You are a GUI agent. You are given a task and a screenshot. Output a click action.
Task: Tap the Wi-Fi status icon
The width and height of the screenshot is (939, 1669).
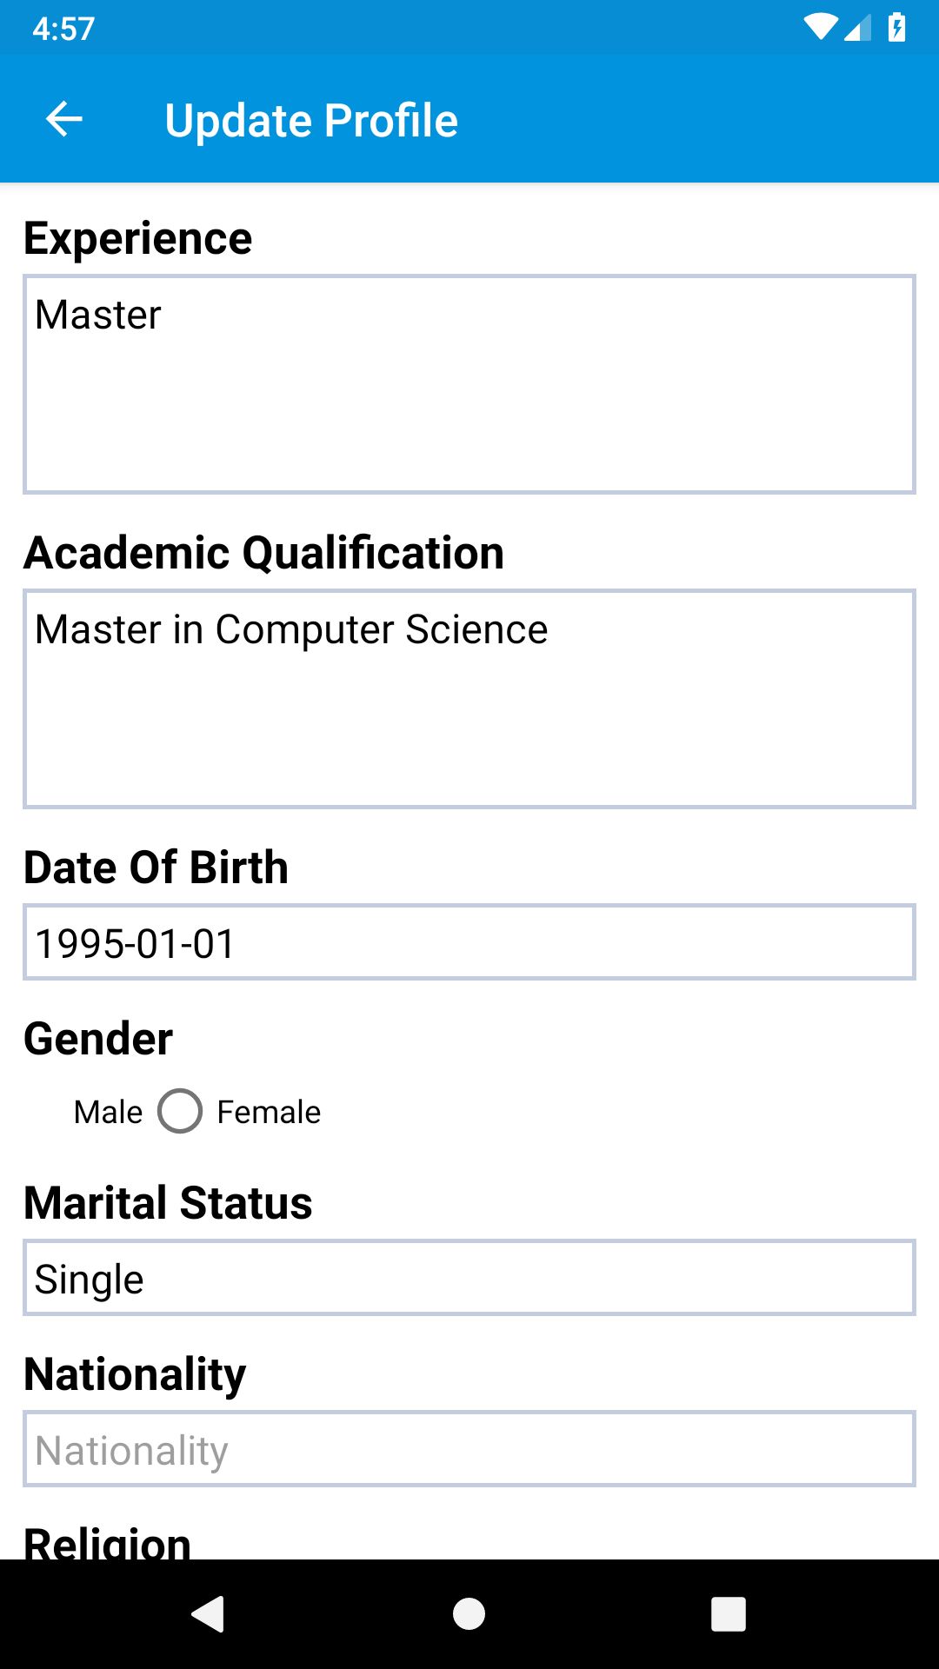(819, 28)
